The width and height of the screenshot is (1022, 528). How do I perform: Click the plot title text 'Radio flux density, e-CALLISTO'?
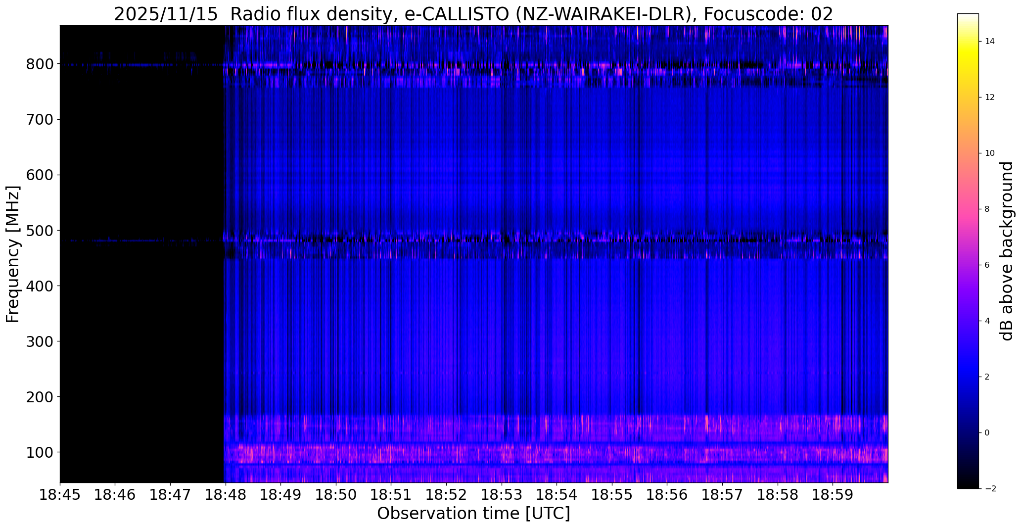(x=370, y=14)
